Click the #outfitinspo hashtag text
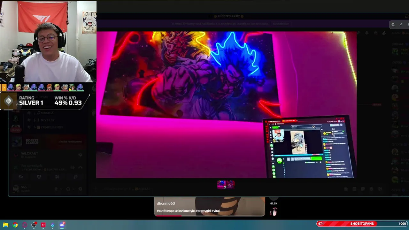 [166, 211]
